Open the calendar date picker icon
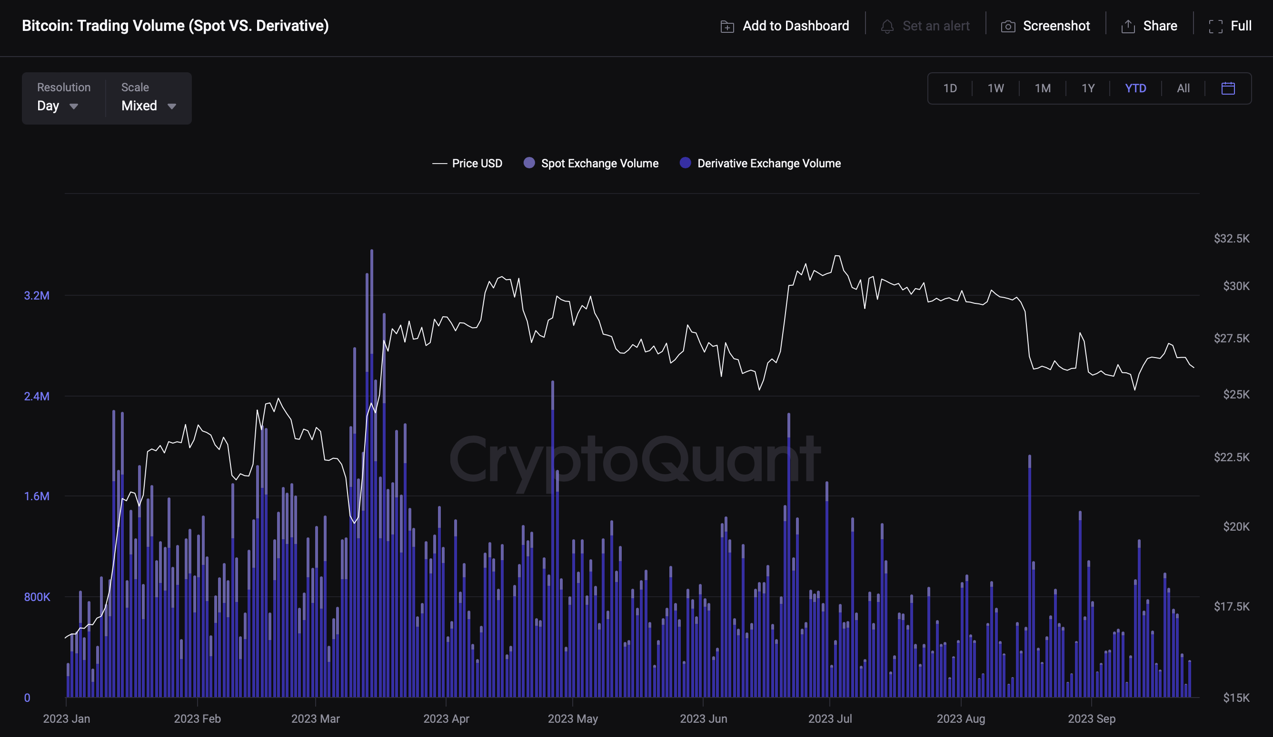The width and height of the screenshot is (1273, 737). pyautogui.click(x=1228, y=88)
